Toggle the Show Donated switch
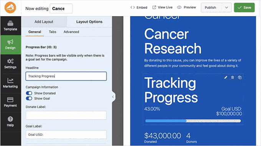The width and height of the screenshot is (261, 146). pyautogui.click(x=29, y=93)
